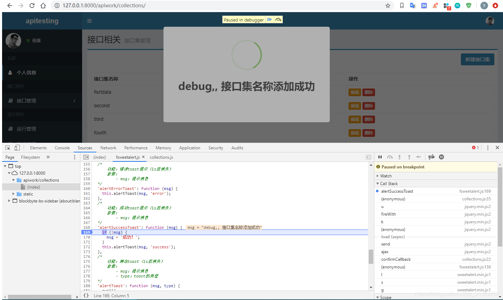
Task: Click the Step over next function call icon
Action: tap(390, 157)
